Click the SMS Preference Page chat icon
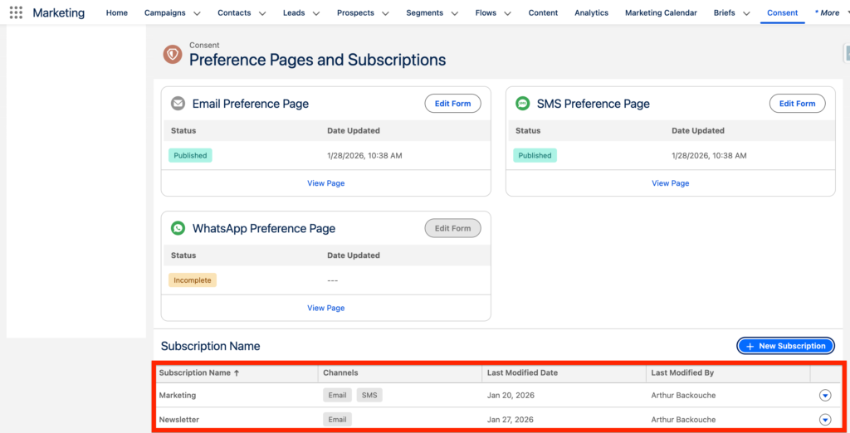The width and height of the screenshot is (850, 433). pos(522,104)
